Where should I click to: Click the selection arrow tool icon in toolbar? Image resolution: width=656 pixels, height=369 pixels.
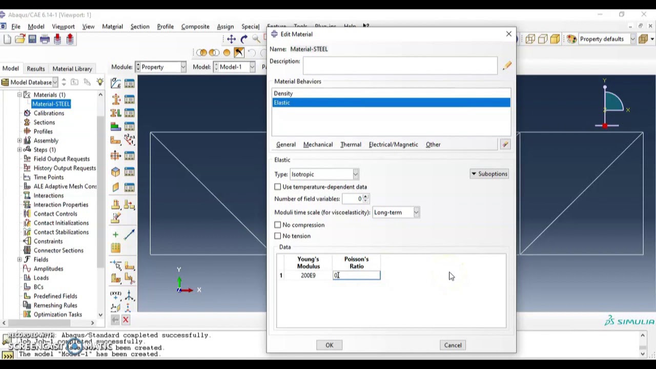(239, 52)
